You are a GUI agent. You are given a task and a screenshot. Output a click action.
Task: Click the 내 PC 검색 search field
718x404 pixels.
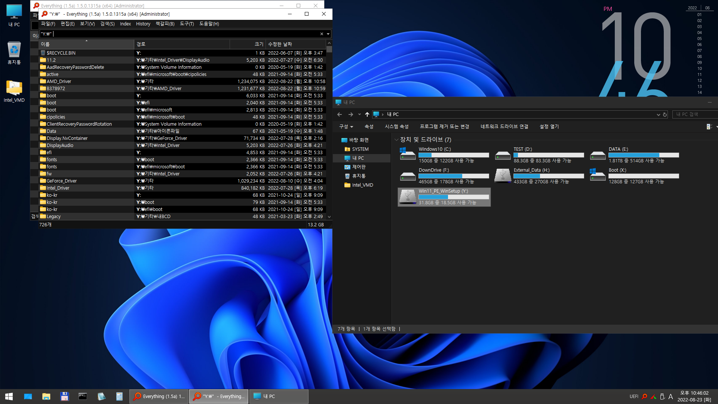tap(694, 114)
